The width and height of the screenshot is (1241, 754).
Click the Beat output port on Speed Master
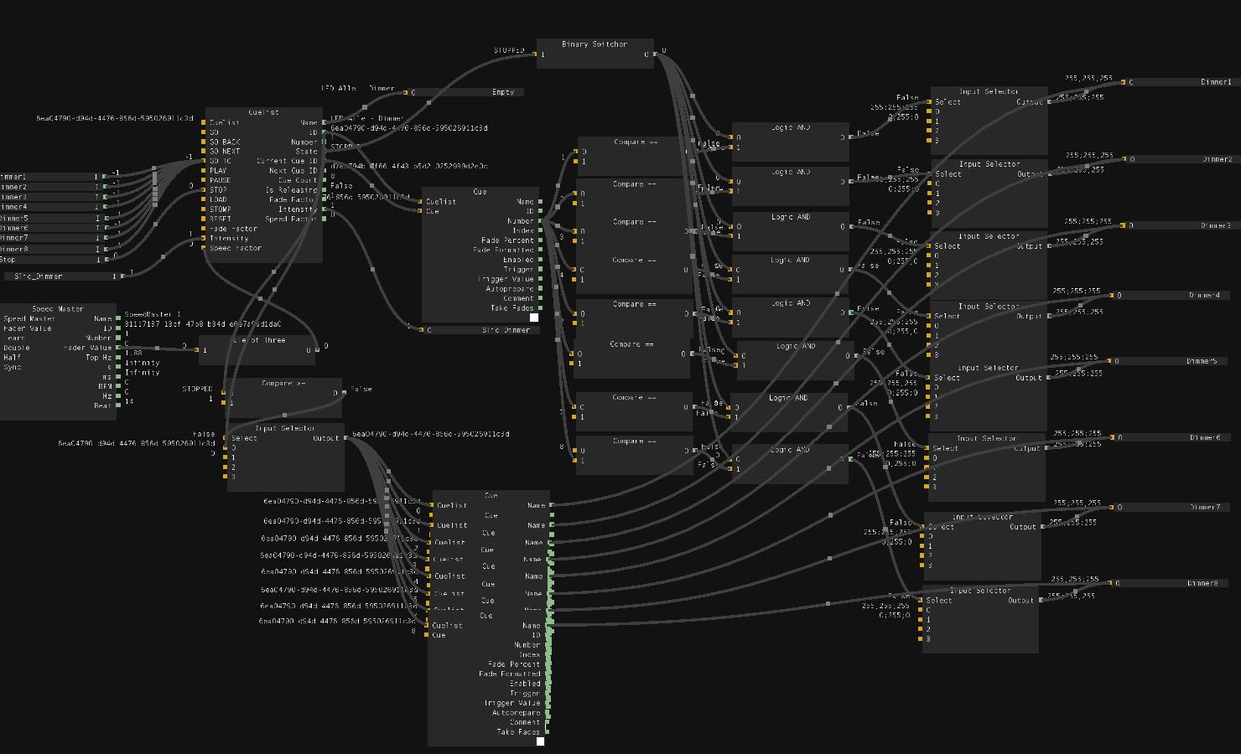[x=117, y=405]
